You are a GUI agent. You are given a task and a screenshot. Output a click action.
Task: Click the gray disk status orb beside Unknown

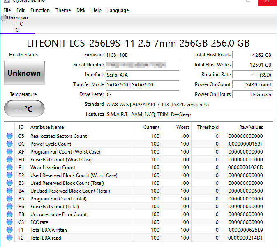point(4,18)
